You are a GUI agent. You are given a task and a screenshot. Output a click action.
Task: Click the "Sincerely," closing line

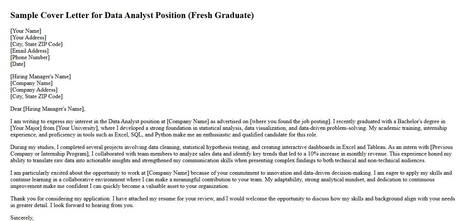coord(22,218)
